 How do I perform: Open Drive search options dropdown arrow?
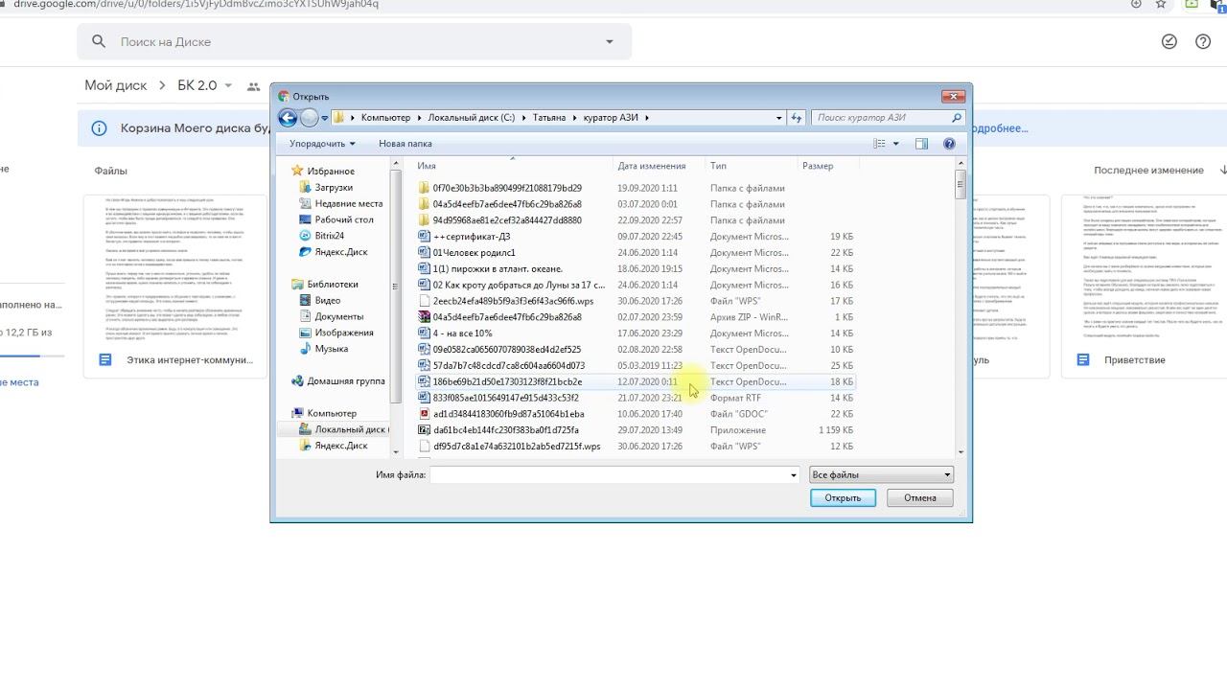610,41
